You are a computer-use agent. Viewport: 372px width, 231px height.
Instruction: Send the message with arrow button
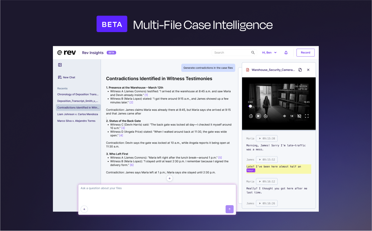click(x=230, y=209)
